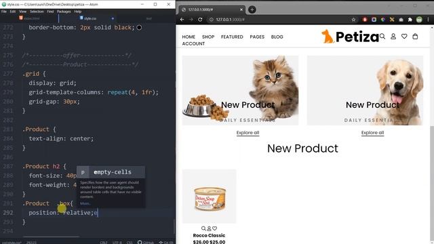Click the Rocco Classic product image
Screen dimensions: 434x244
[x=210, y=196]
